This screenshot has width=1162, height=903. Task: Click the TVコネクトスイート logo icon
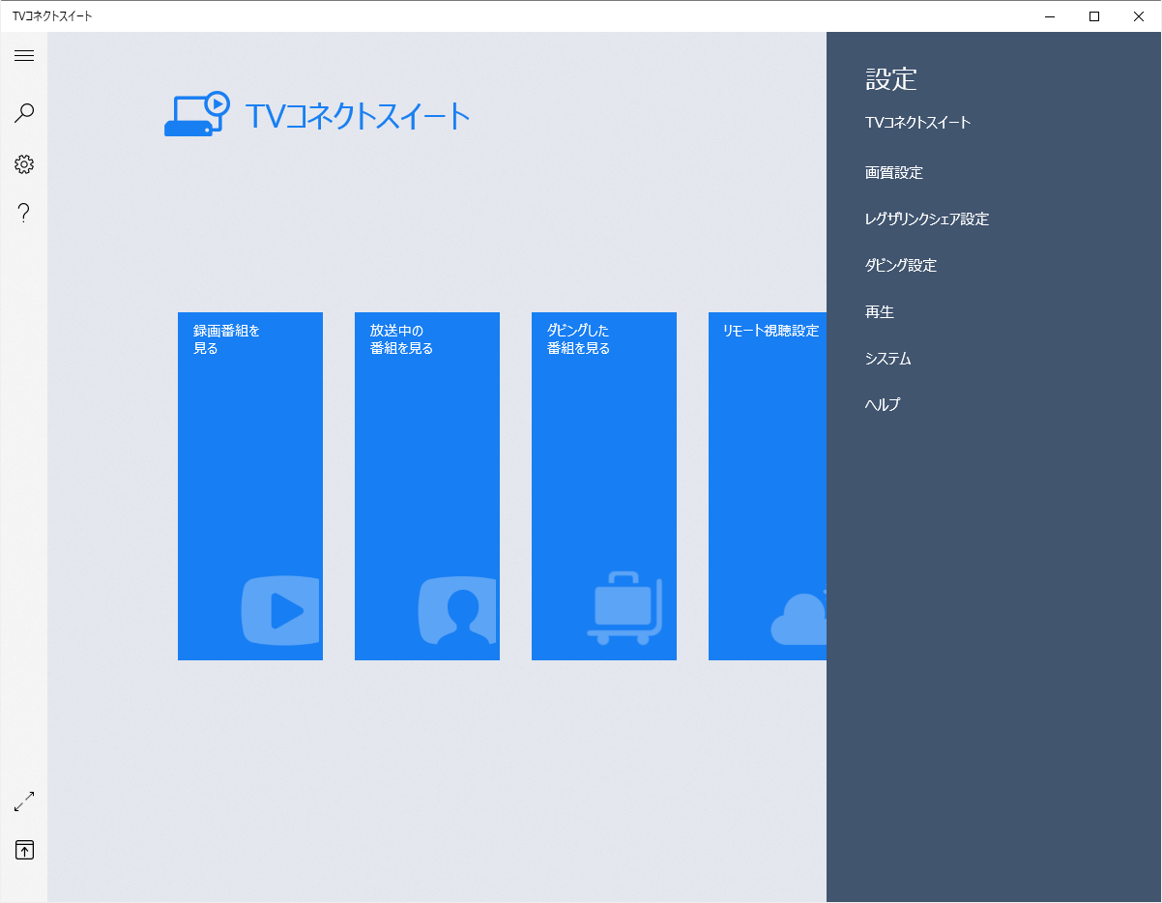[x=197, y=114]
